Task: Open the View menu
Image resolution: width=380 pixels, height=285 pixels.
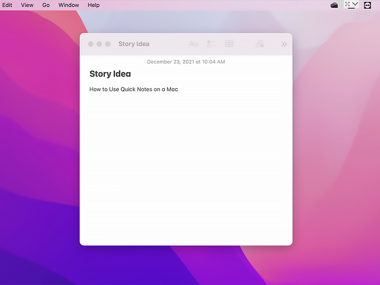Action: point(27,5)
